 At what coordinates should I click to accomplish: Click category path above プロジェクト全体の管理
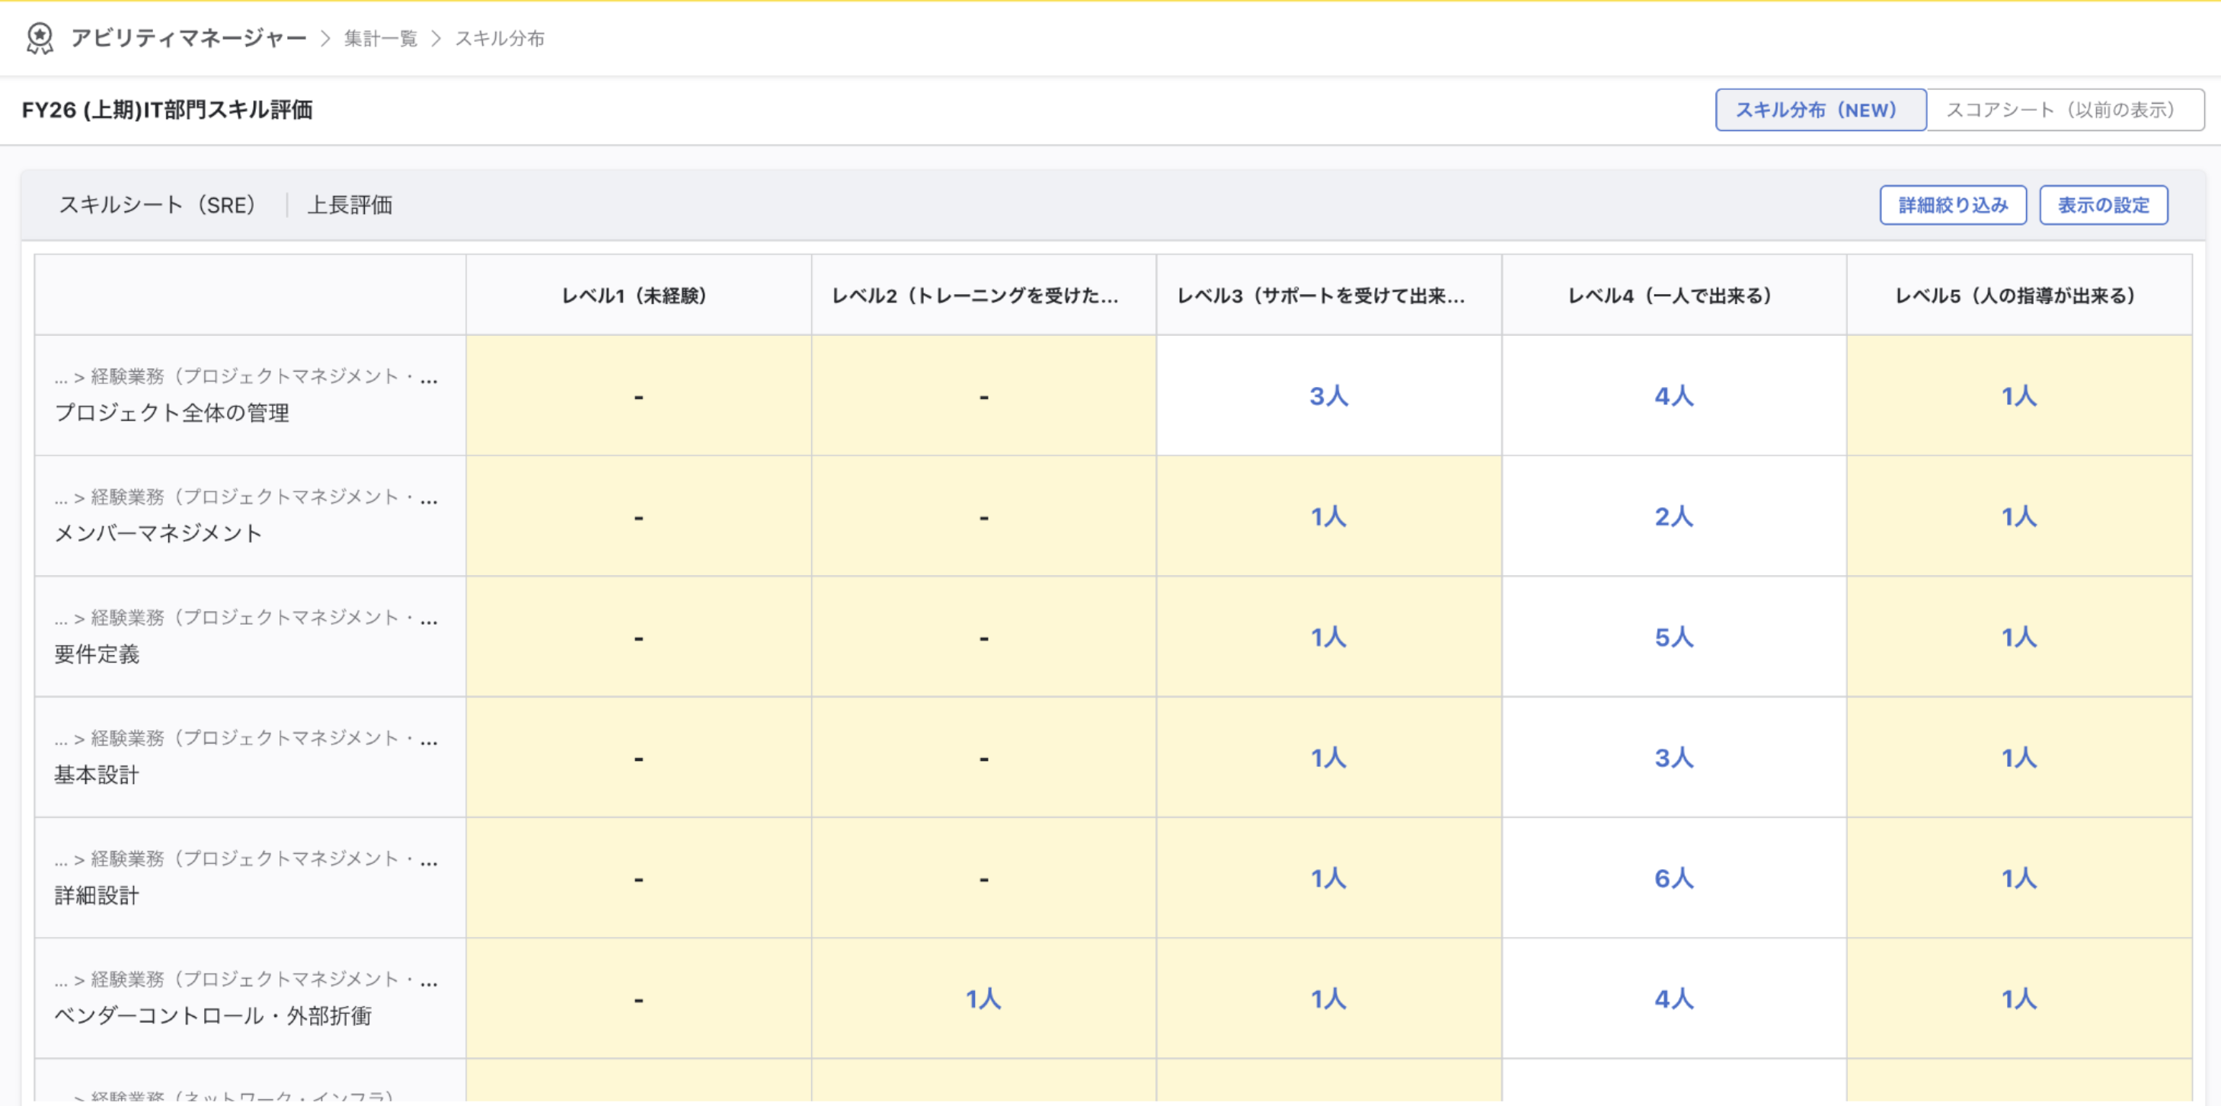247,377
